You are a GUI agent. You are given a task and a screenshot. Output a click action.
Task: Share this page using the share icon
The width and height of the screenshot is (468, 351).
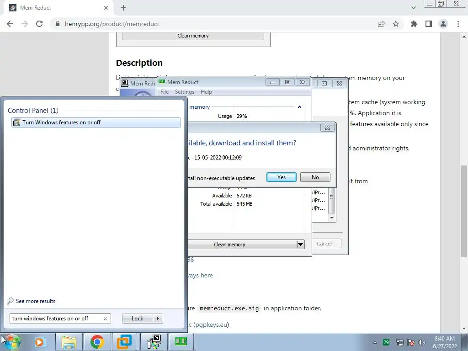click(381, 24)
